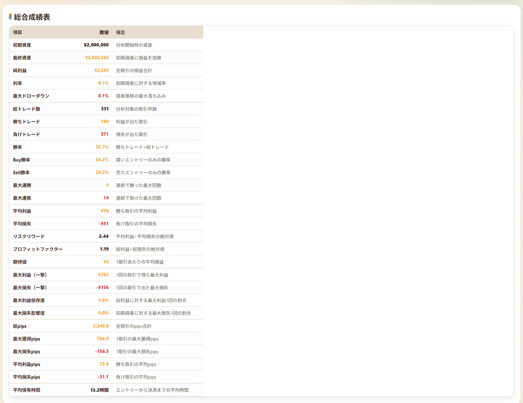Click the 数値 column header

pyautogui.click(x=104, y=32)
